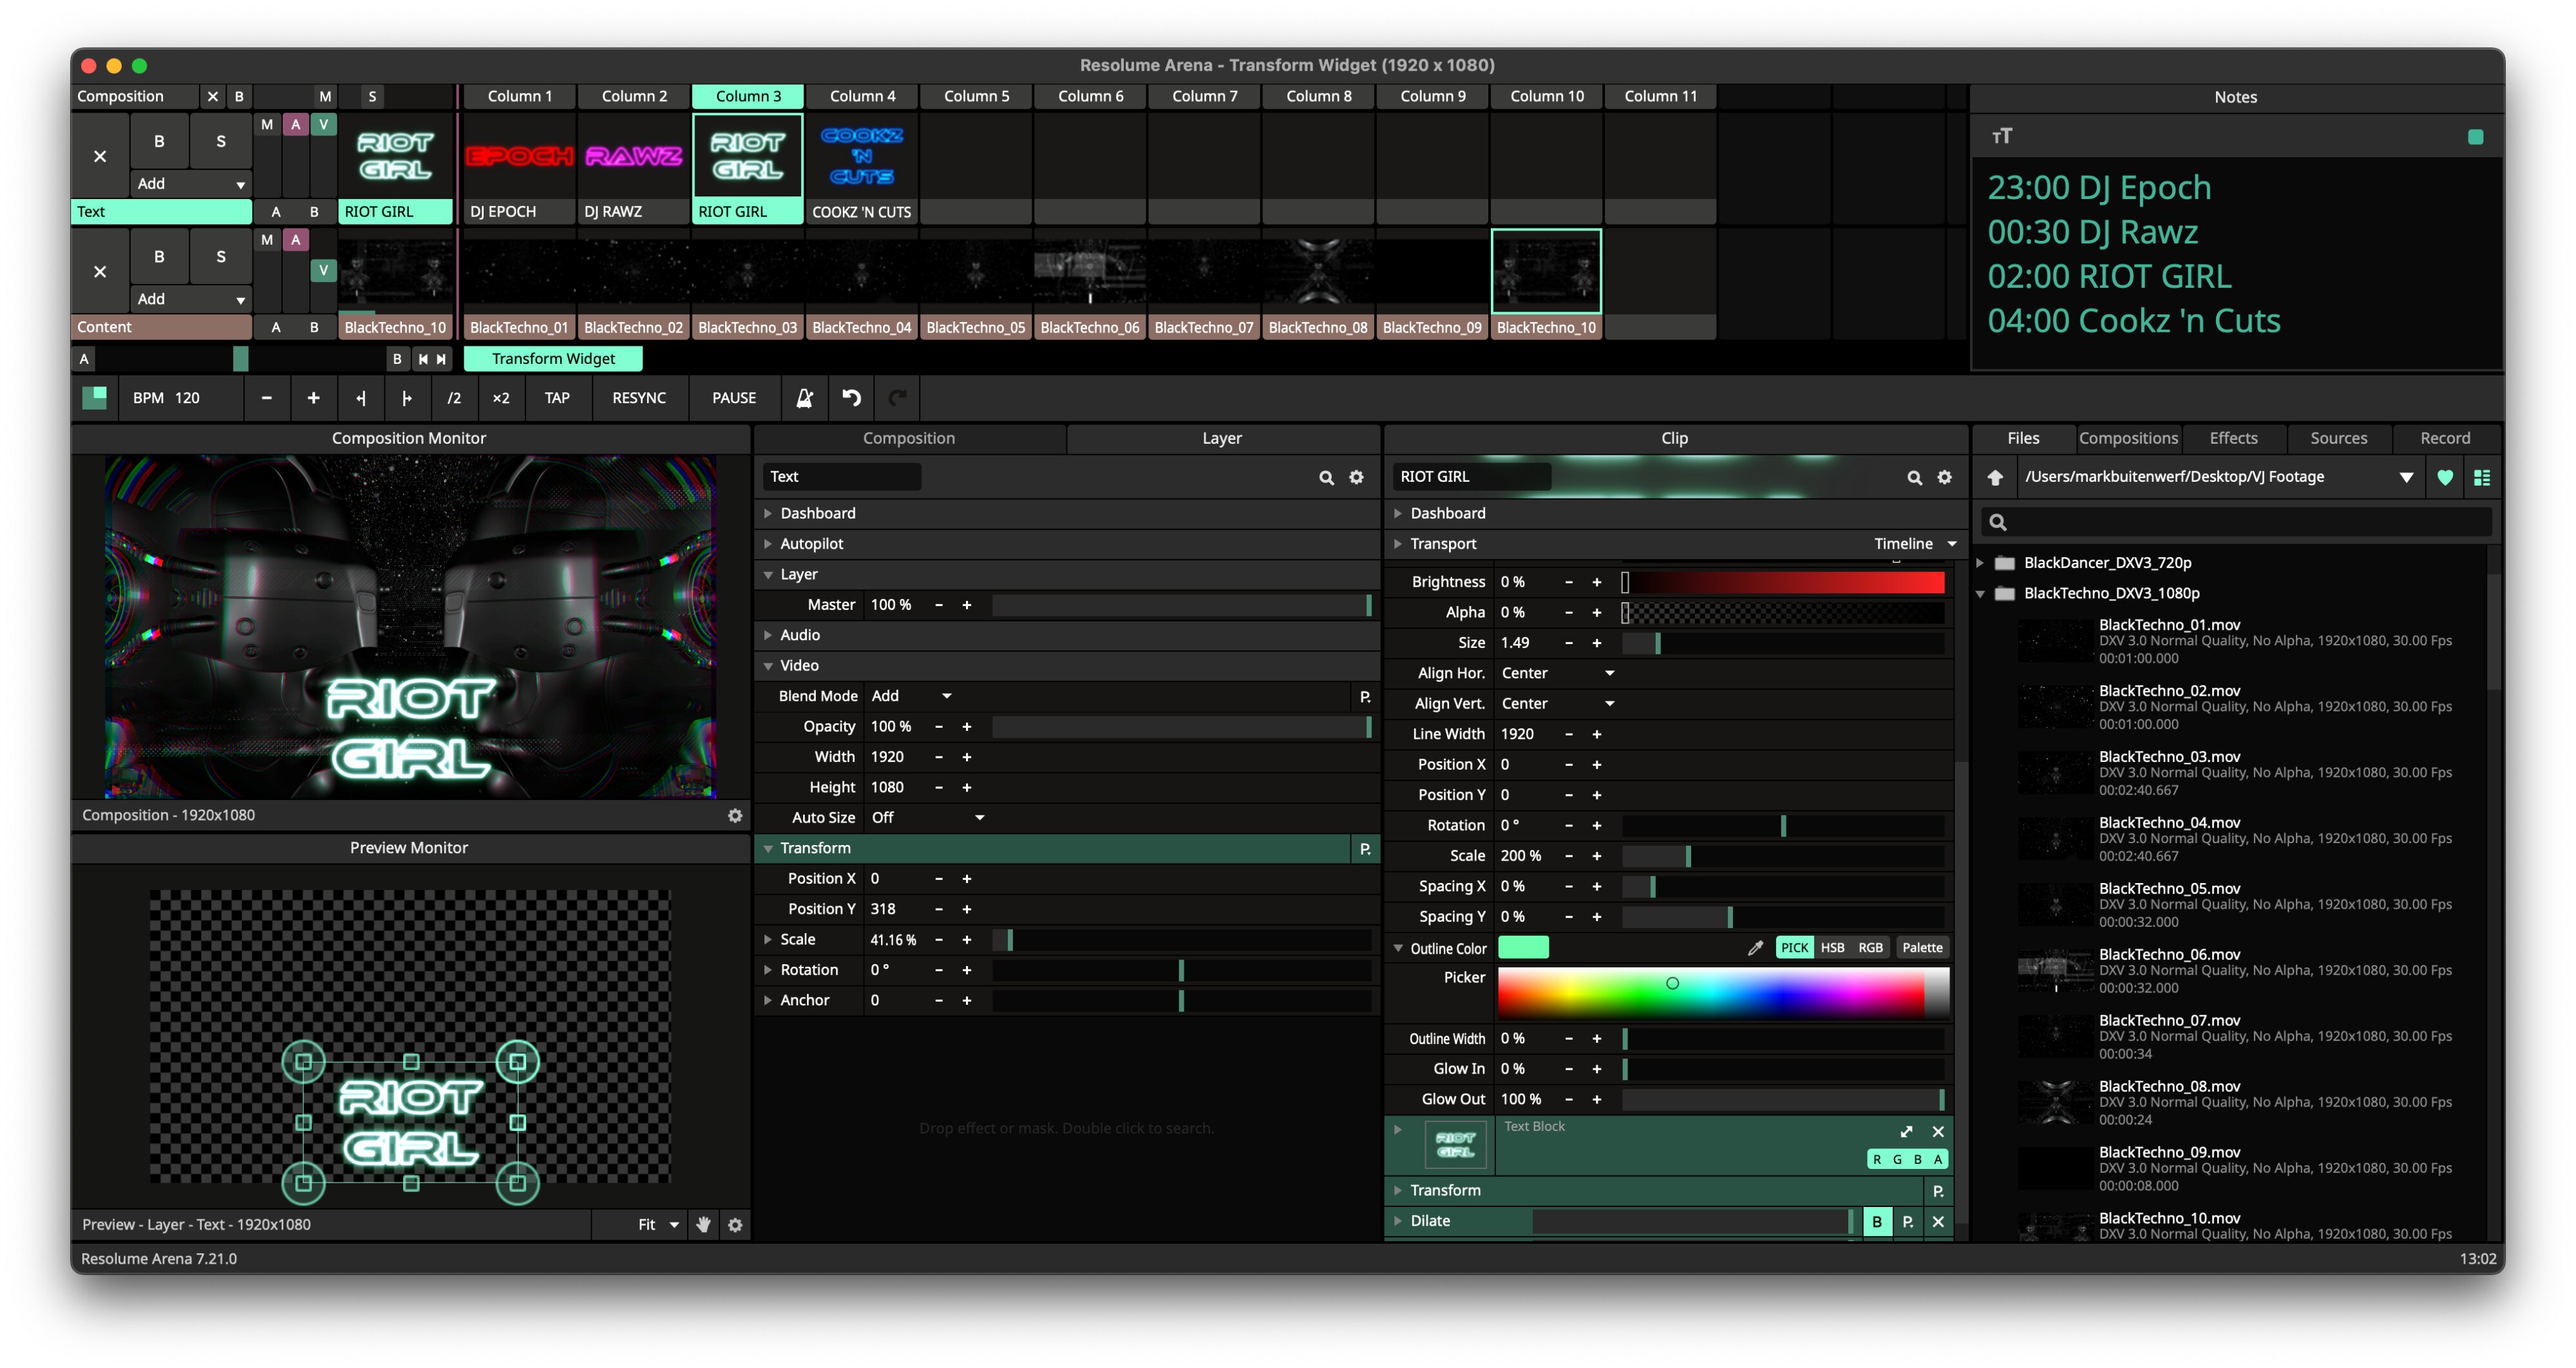Open the Compositions tab
The width and height of the screenshot is (2576, 1368).
[2128, 438]
